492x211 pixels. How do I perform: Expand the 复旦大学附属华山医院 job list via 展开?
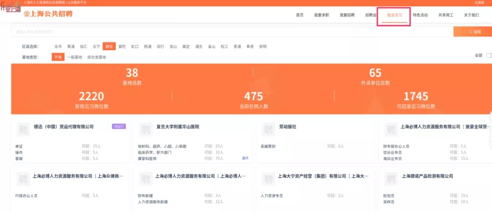point(245,158)
